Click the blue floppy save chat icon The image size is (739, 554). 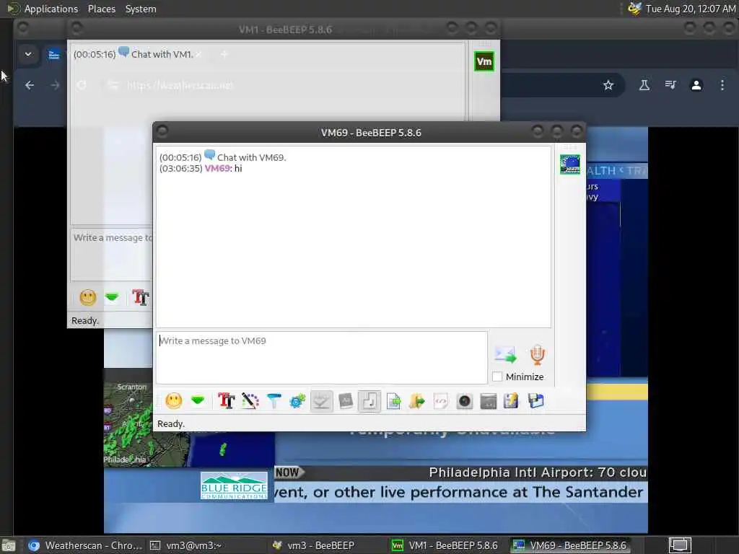[x=536, y=401]
